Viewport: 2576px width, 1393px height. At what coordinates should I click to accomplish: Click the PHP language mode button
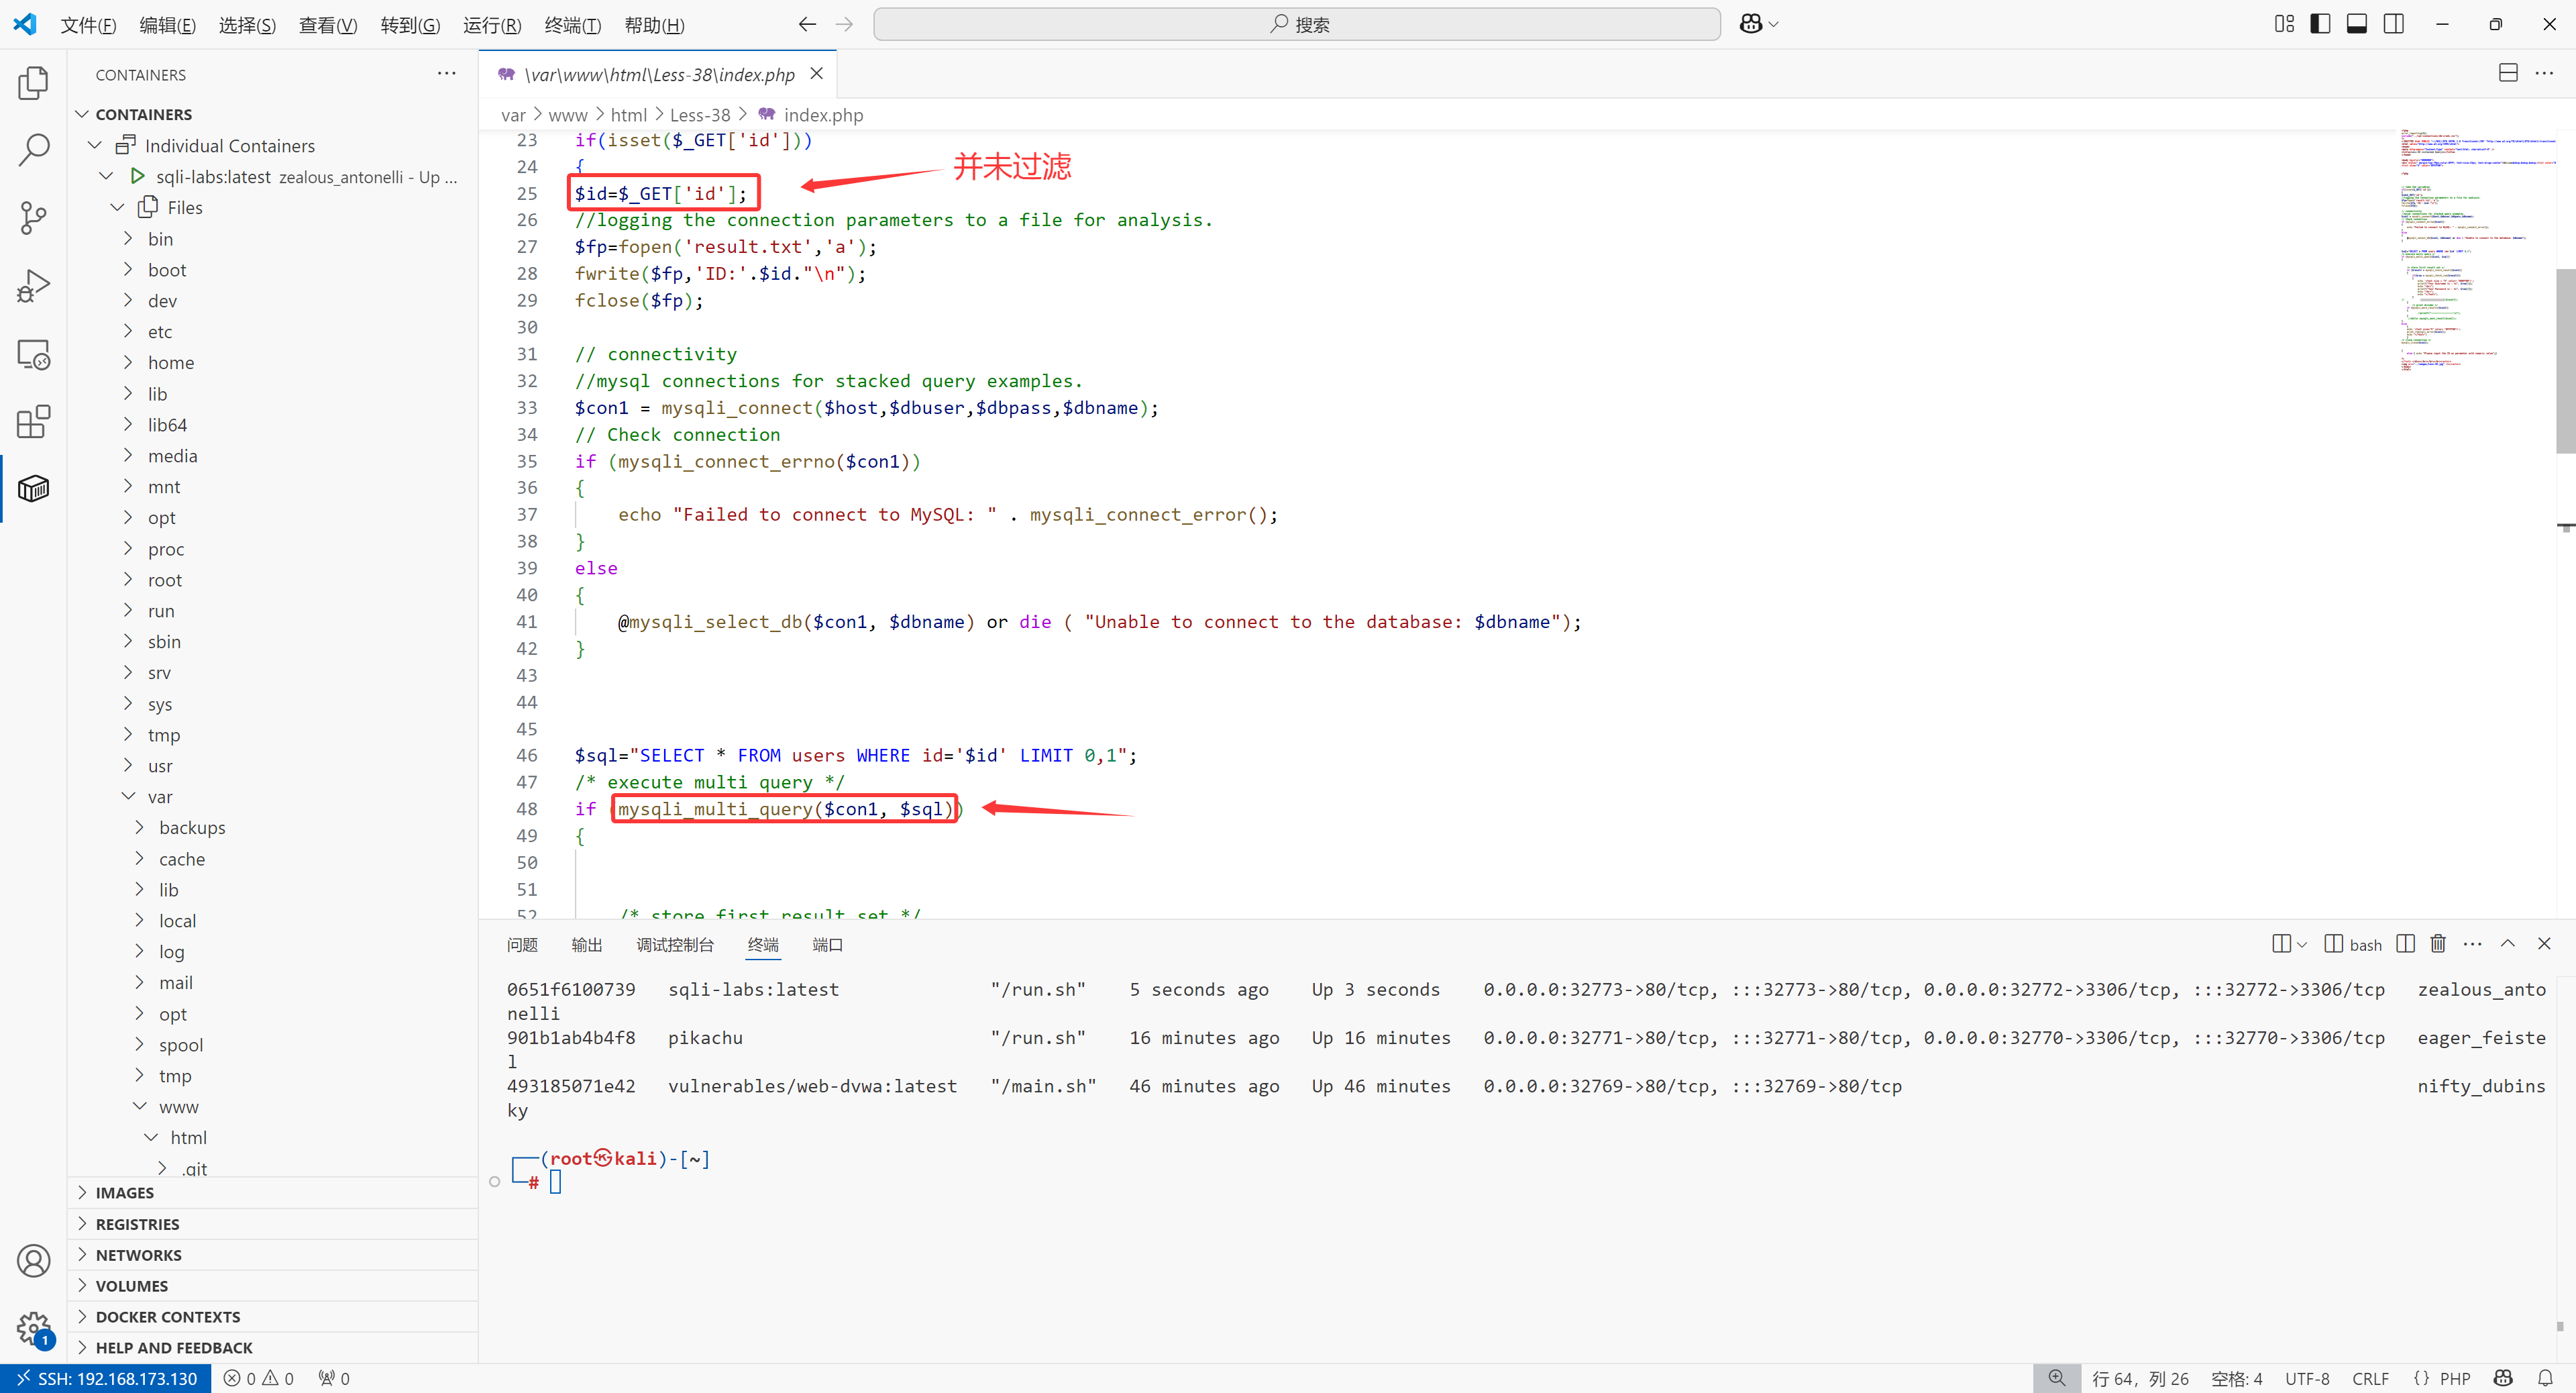pos(2454,1378)
